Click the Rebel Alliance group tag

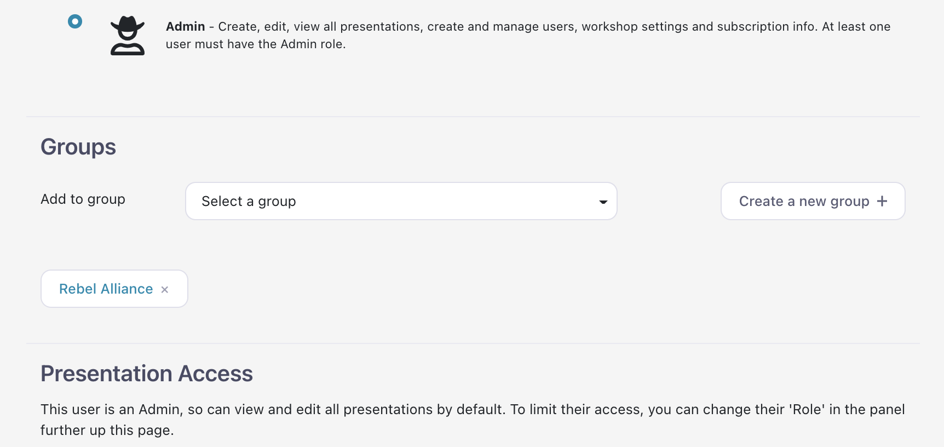click(x=114, y=289)
